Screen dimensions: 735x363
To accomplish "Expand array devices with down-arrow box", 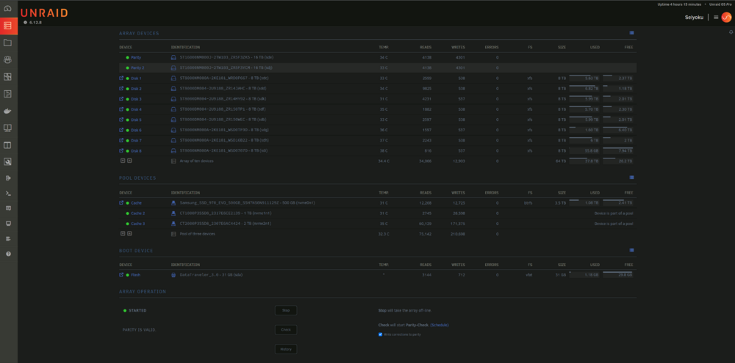I will tap(123, 161).
